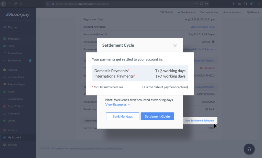Click the browser library icon

point(239,4)
